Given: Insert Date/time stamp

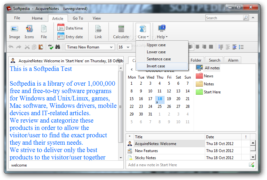Looking at the screenshot, I should click(x=70, y=28).
